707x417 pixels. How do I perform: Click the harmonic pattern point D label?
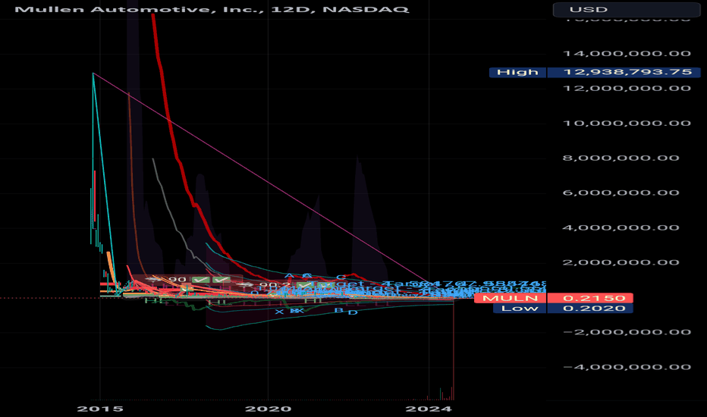(x=353, y=312)
